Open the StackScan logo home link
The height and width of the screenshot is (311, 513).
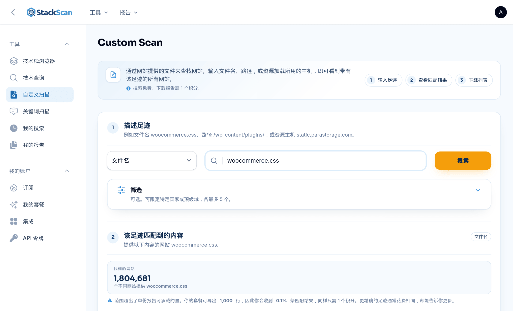coord(49,12)
